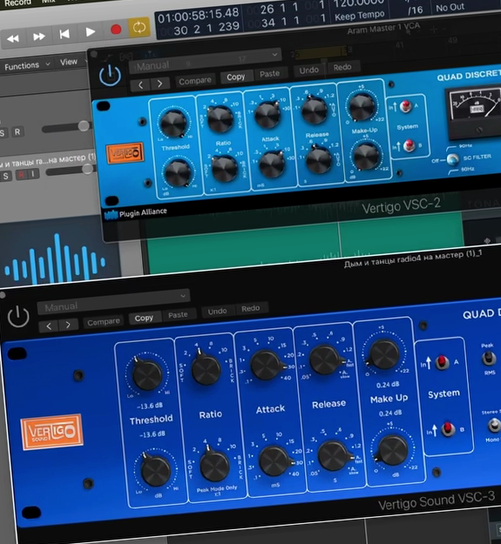Open the Functions menu
This screenshot has height=544, width=501.
pos(27,65)
